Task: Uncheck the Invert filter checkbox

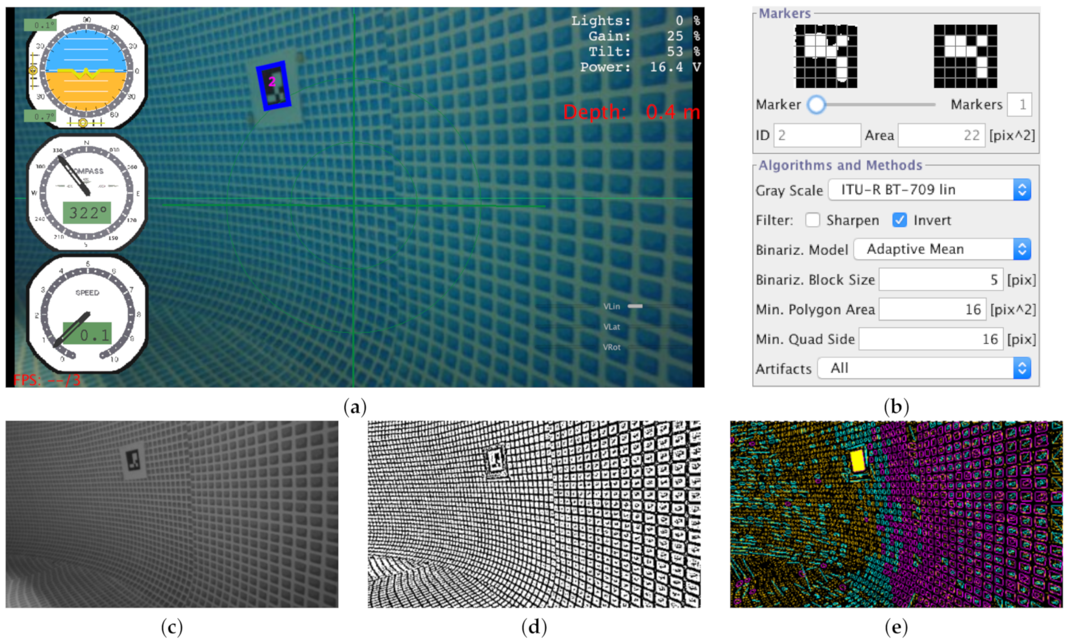Action: pyautogui.click(x=899, y=220)
